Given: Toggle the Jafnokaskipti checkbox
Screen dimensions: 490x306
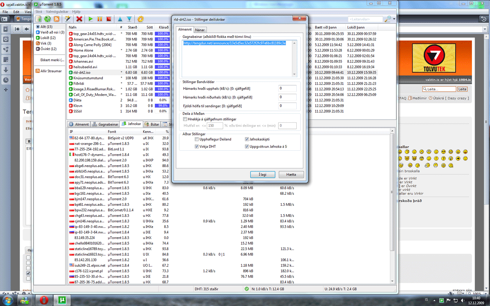Looking at the screenshot, I should coord(247,139).
